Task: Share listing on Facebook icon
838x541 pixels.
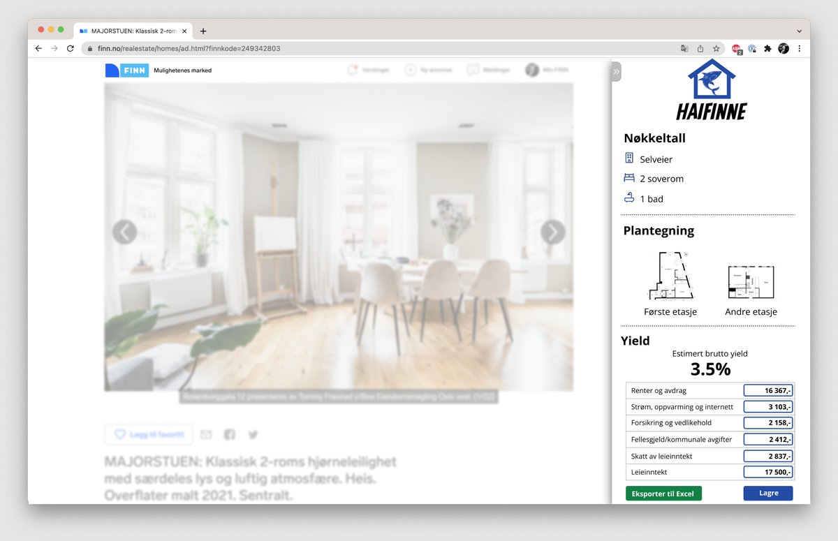Action: coord(229,434)
